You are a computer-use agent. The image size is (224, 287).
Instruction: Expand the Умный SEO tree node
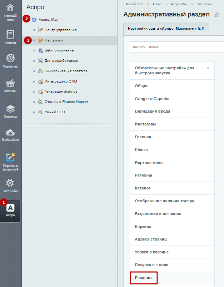pos(34,112)
